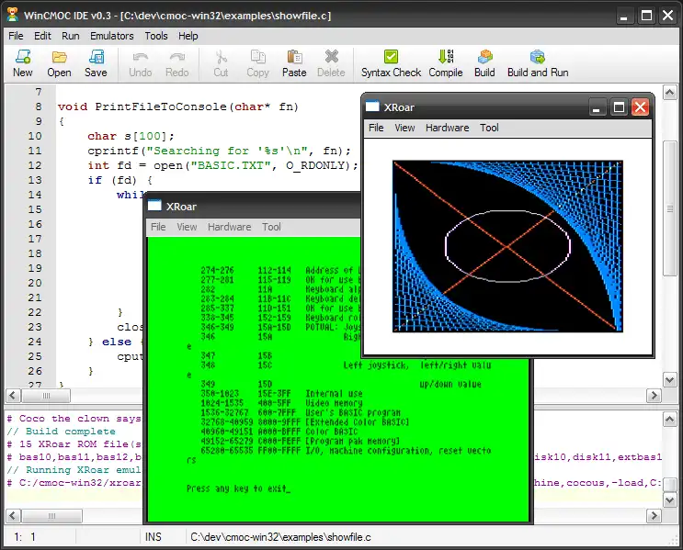Screen dimensions: 683x550
Task: Start Build and Run
Action: point(538,62)
